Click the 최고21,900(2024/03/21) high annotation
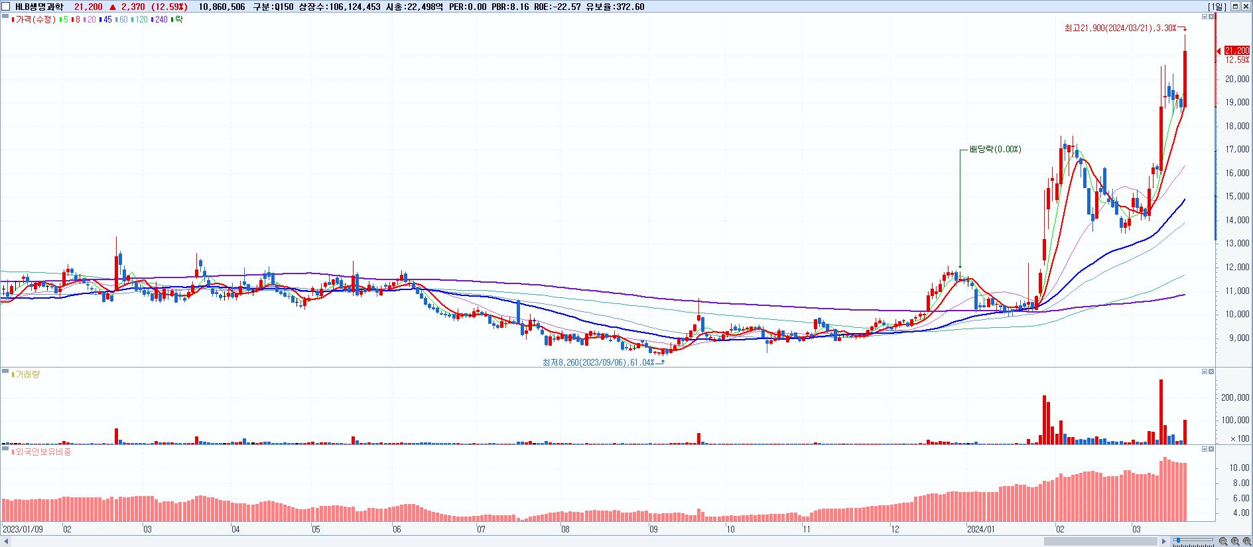The image size is (1253, 547). tap(1120, 28)
